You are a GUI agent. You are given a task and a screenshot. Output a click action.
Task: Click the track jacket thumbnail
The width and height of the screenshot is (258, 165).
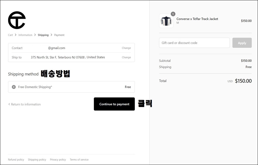pos(166,21)
